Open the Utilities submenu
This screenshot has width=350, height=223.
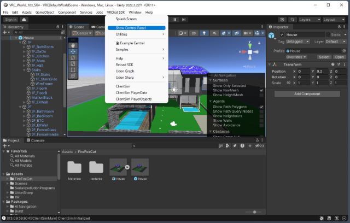137,34
